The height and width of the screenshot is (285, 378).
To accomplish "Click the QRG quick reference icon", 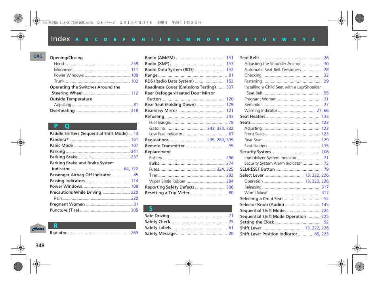I will pyautogui.click(x=38, y=56).
